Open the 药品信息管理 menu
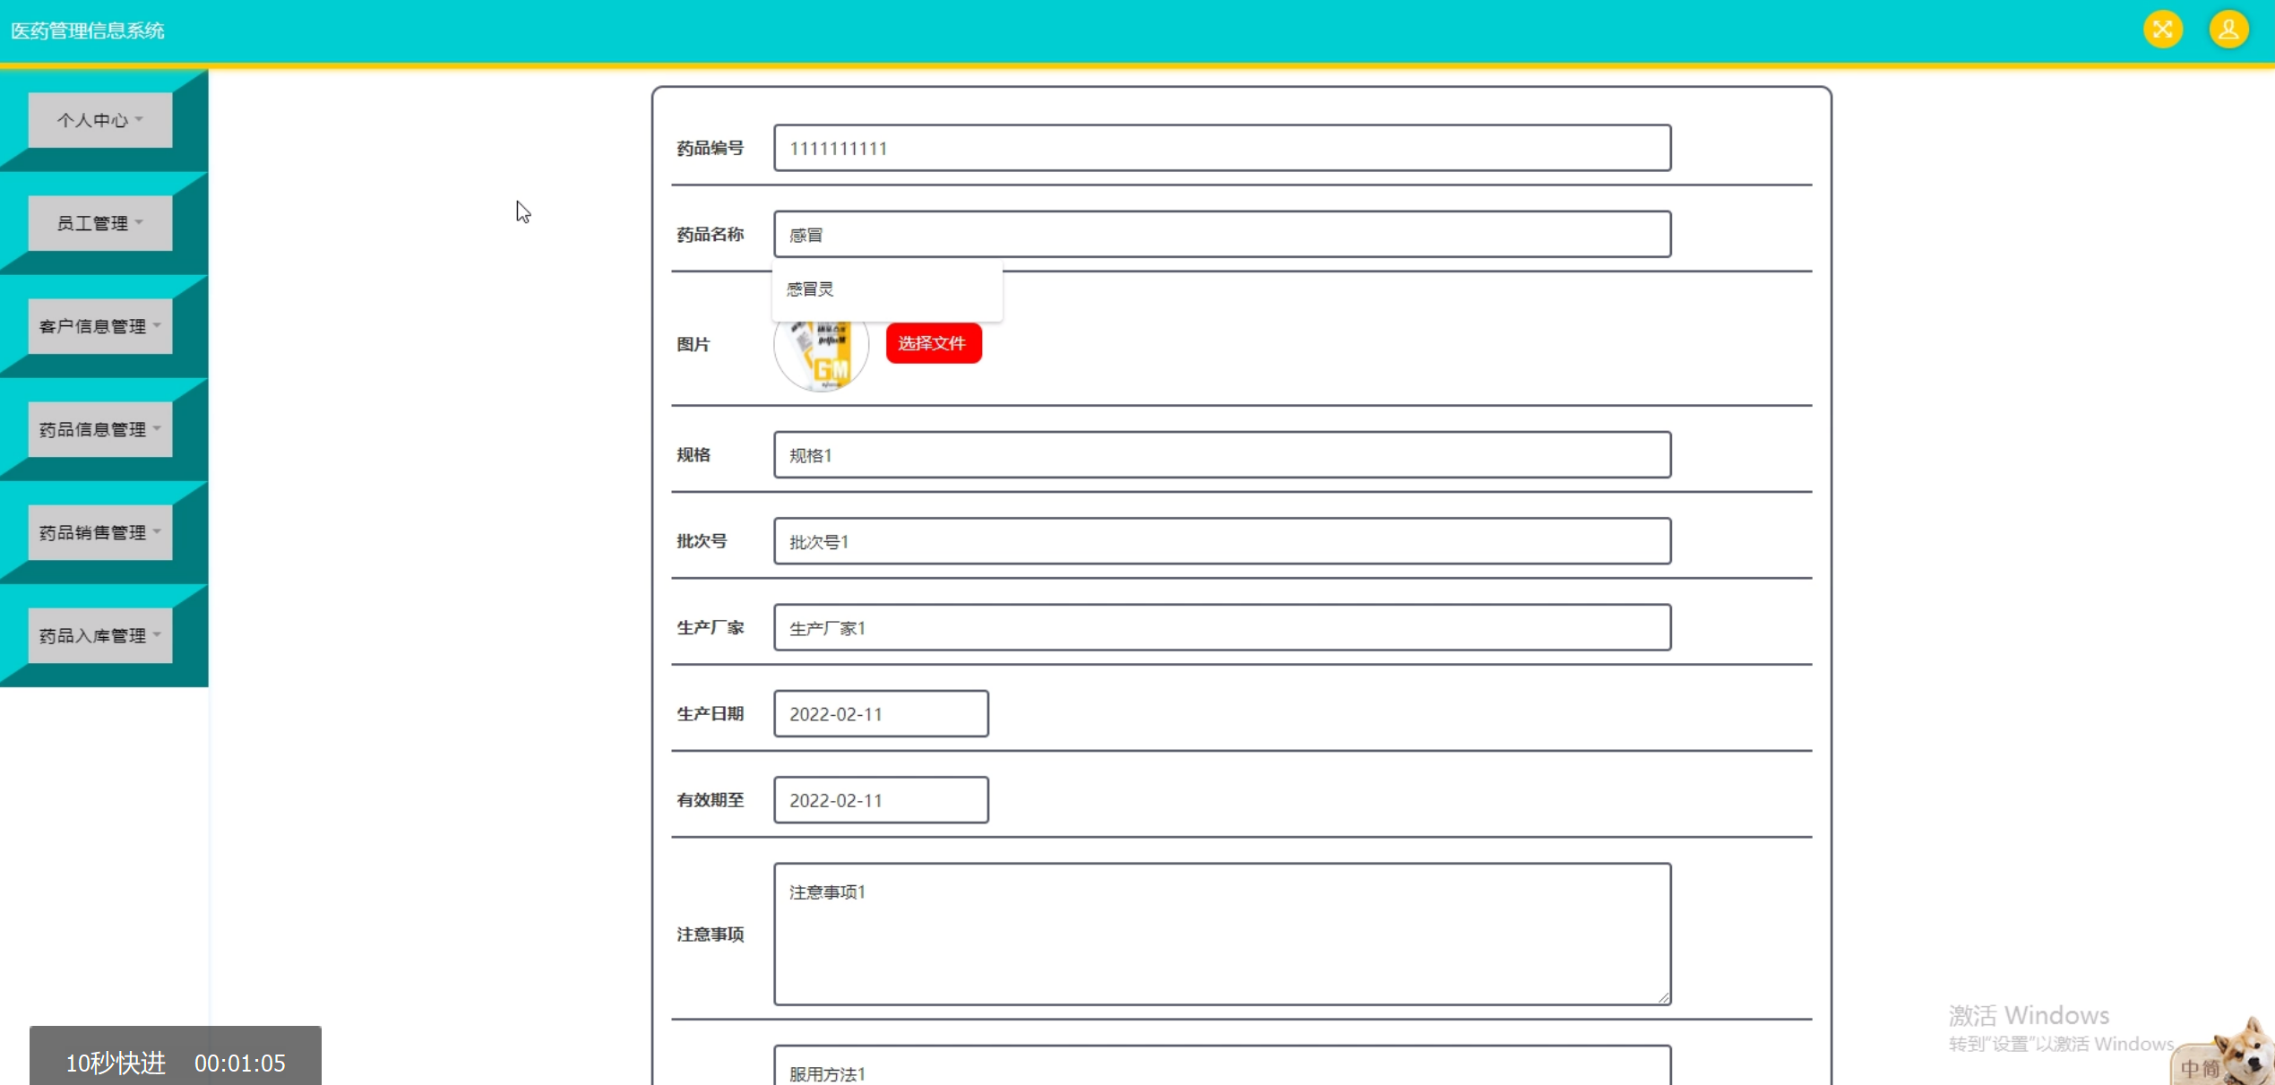The image size is (2275, 1085). (99, 429)
